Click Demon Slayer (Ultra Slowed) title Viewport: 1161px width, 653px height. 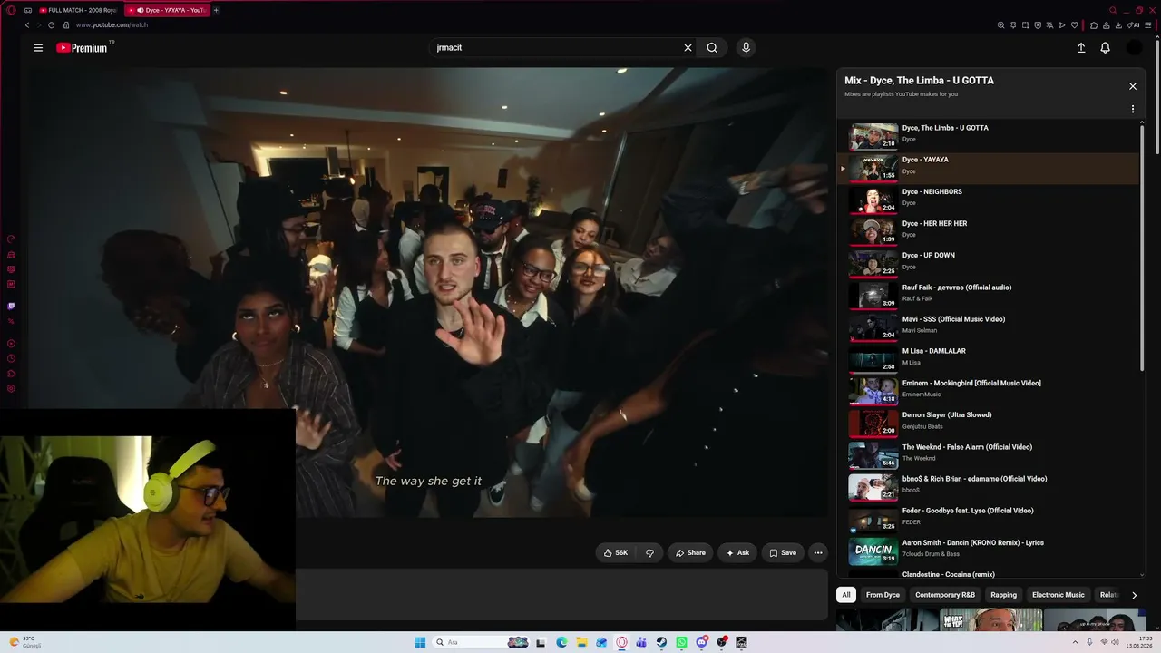(x=946, y=415)
